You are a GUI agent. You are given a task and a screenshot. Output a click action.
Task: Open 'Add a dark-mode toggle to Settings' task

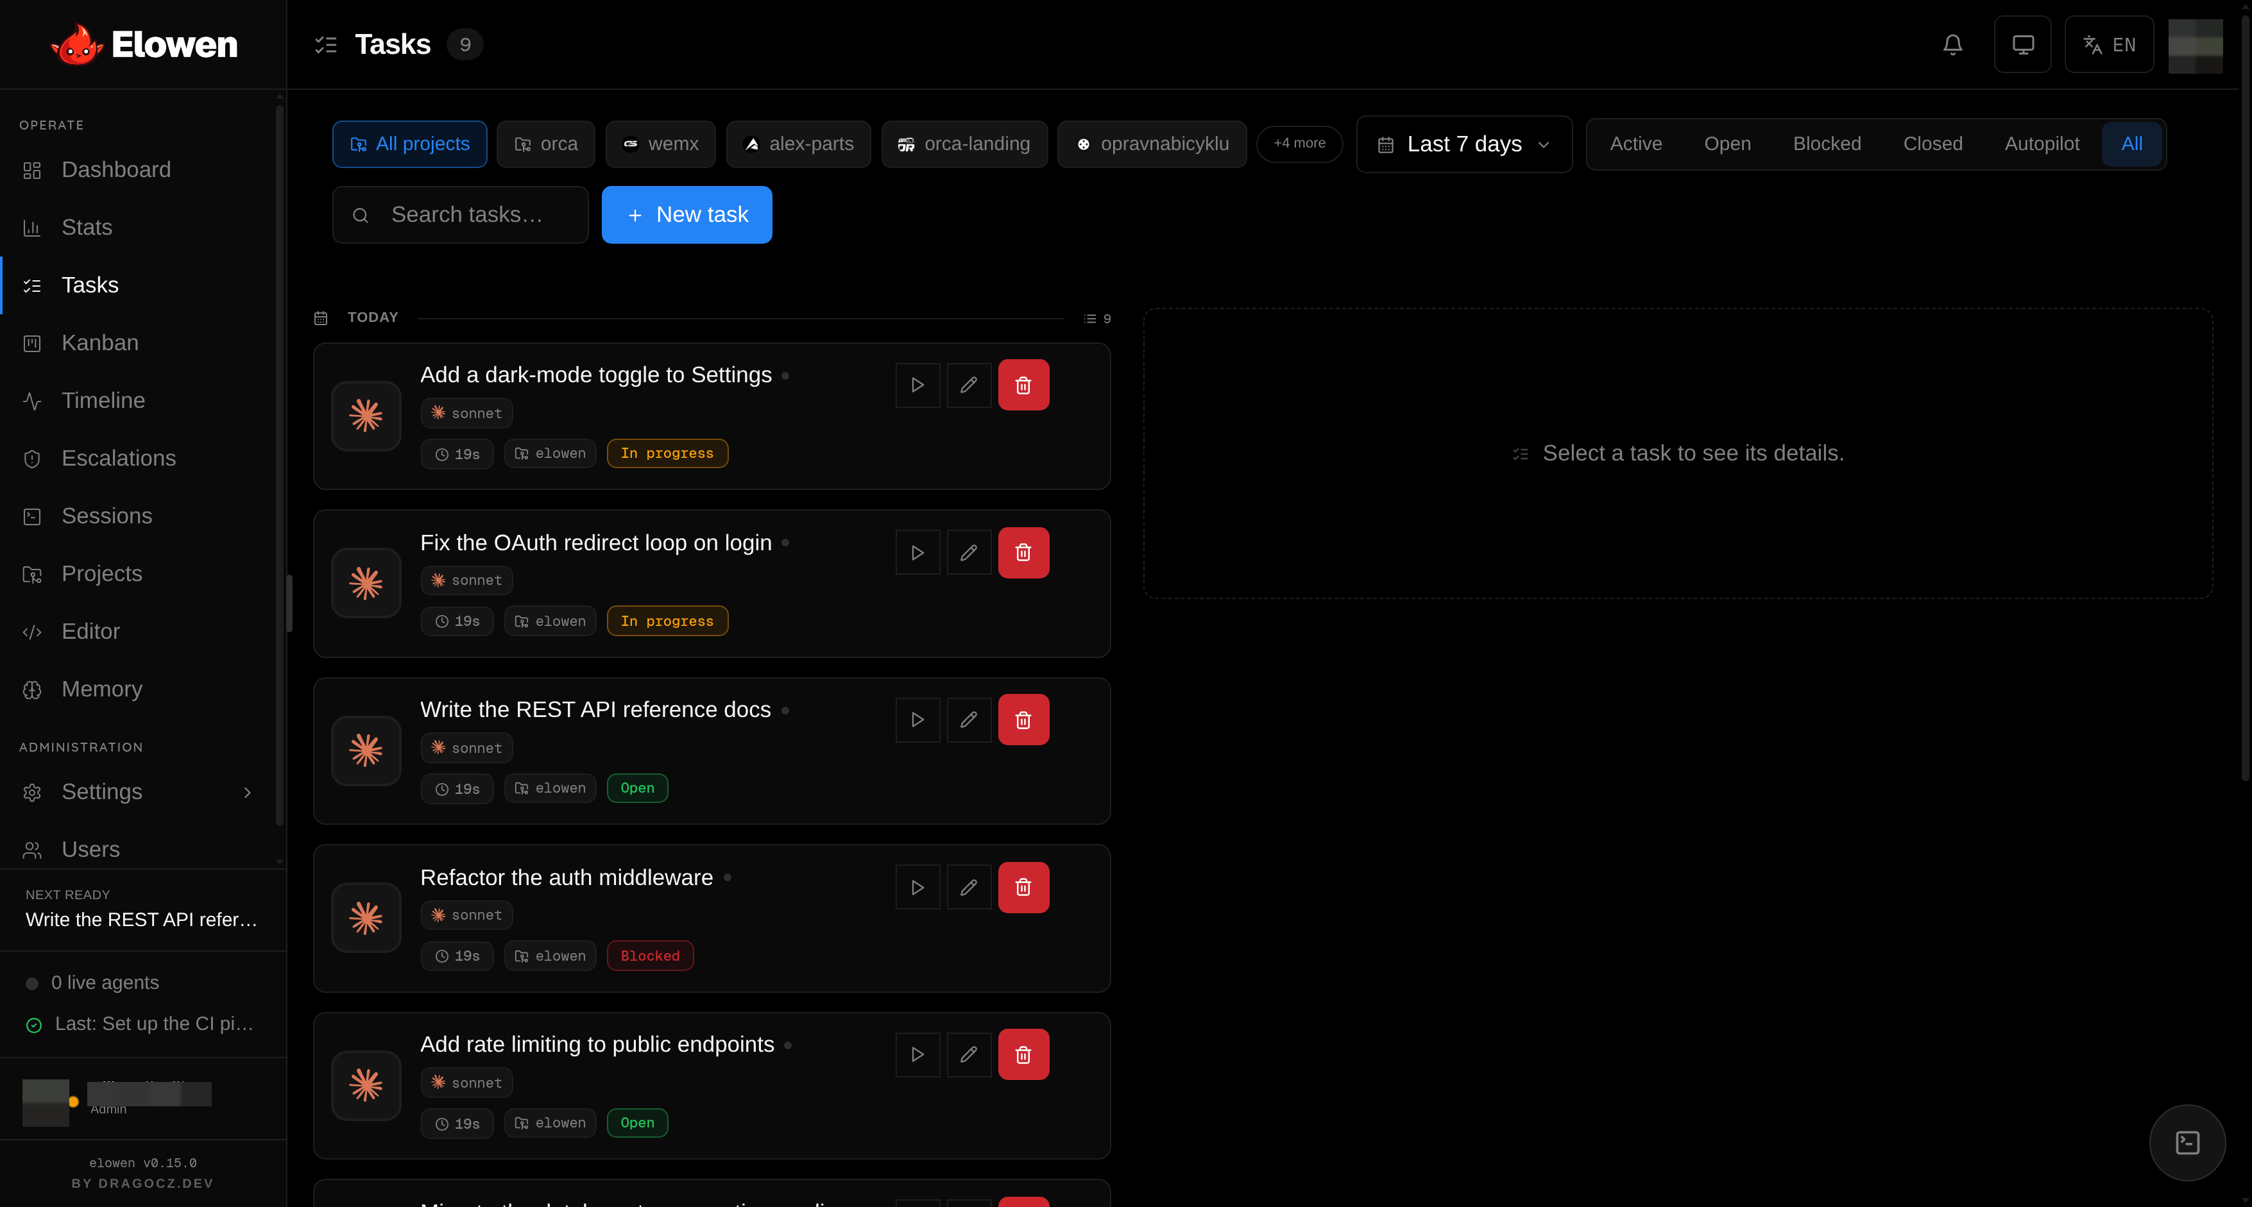(595, 375)
